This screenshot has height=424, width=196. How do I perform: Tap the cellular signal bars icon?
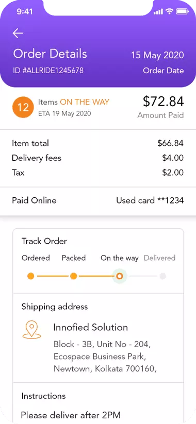(158, 12)
